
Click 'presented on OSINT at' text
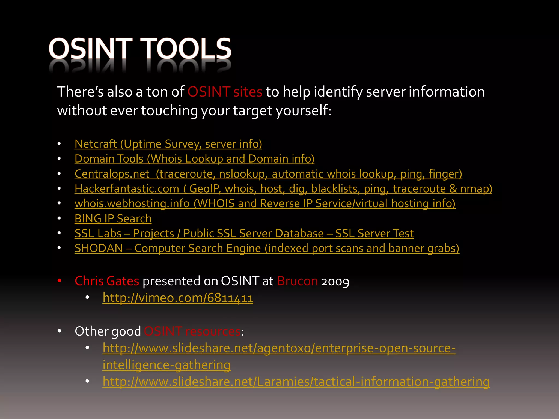(x=208, y=281)
